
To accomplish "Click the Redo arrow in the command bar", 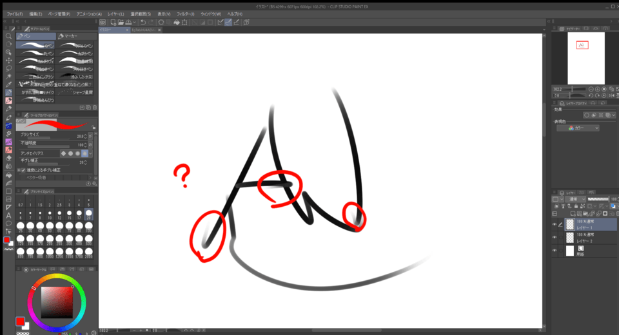I will pyautogui.click(x=151, y=23).
